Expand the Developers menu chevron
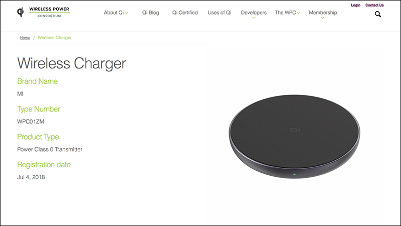This screenshot has height=226, width=401. 254,18
